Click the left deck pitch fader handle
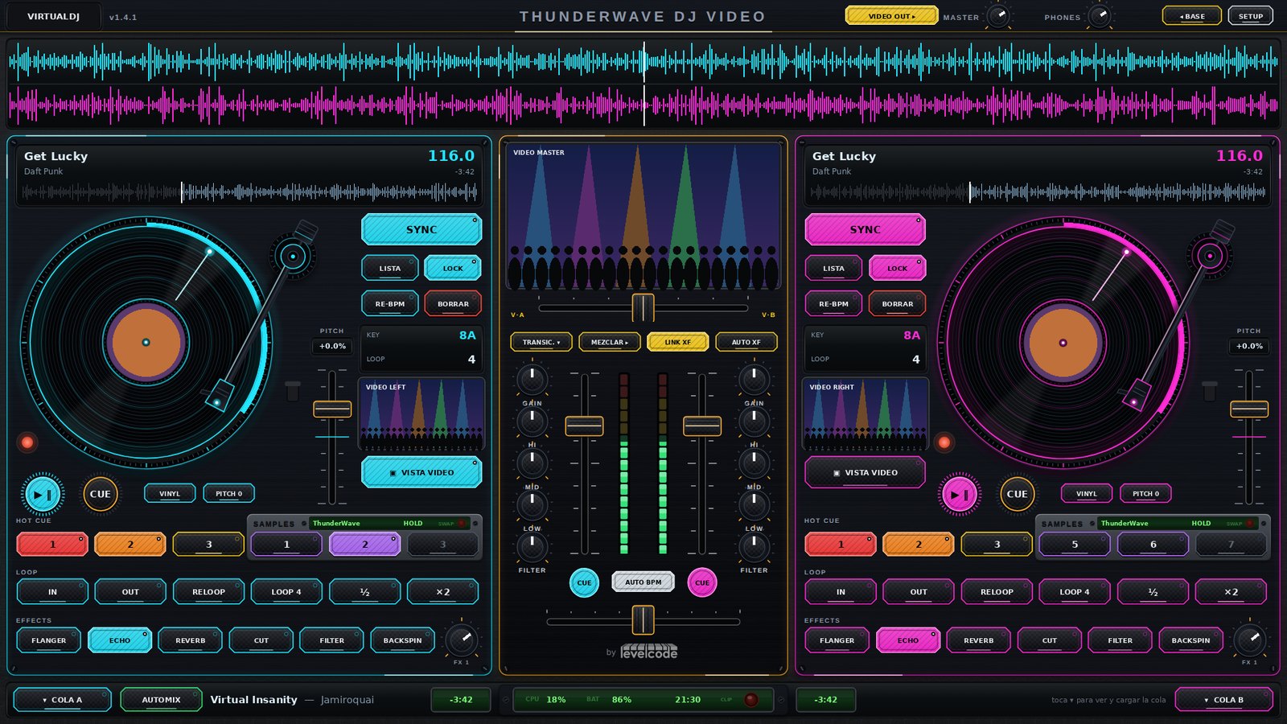 [x=332, y=409]
